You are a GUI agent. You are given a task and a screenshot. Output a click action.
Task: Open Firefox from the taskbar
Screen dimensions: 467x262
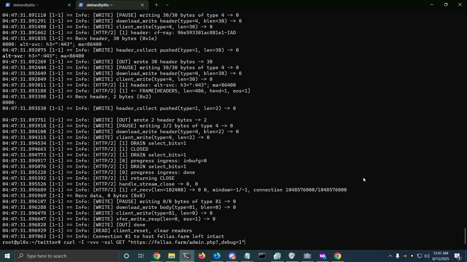pyautogui.click(x=202, y=256)
